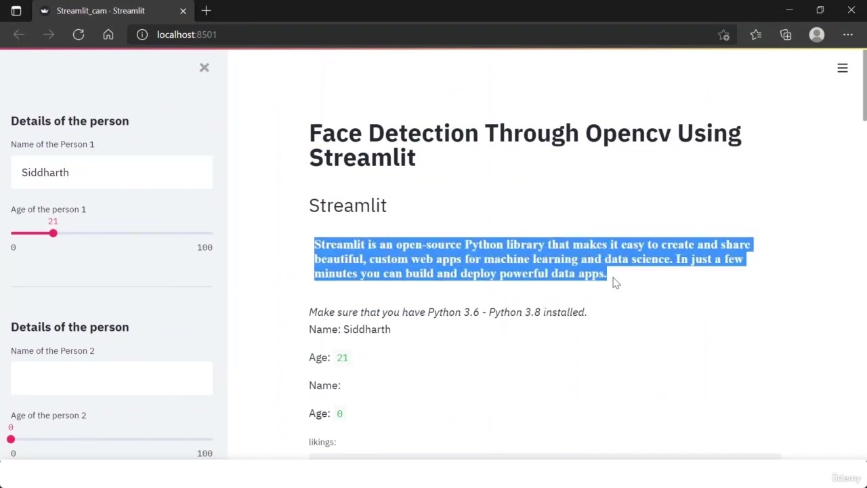Click the page title heading 'Face Detection Through Opencv Using Streamlit'
The height and width of the screenshot is (488, 867).
(525, 145)
